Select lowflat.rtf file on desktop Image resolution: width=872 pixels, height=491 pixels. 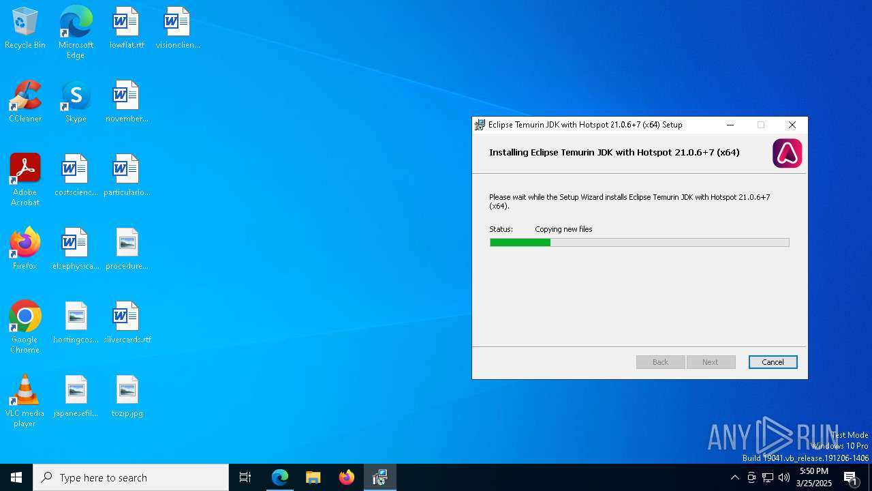(x=127, y=29)
